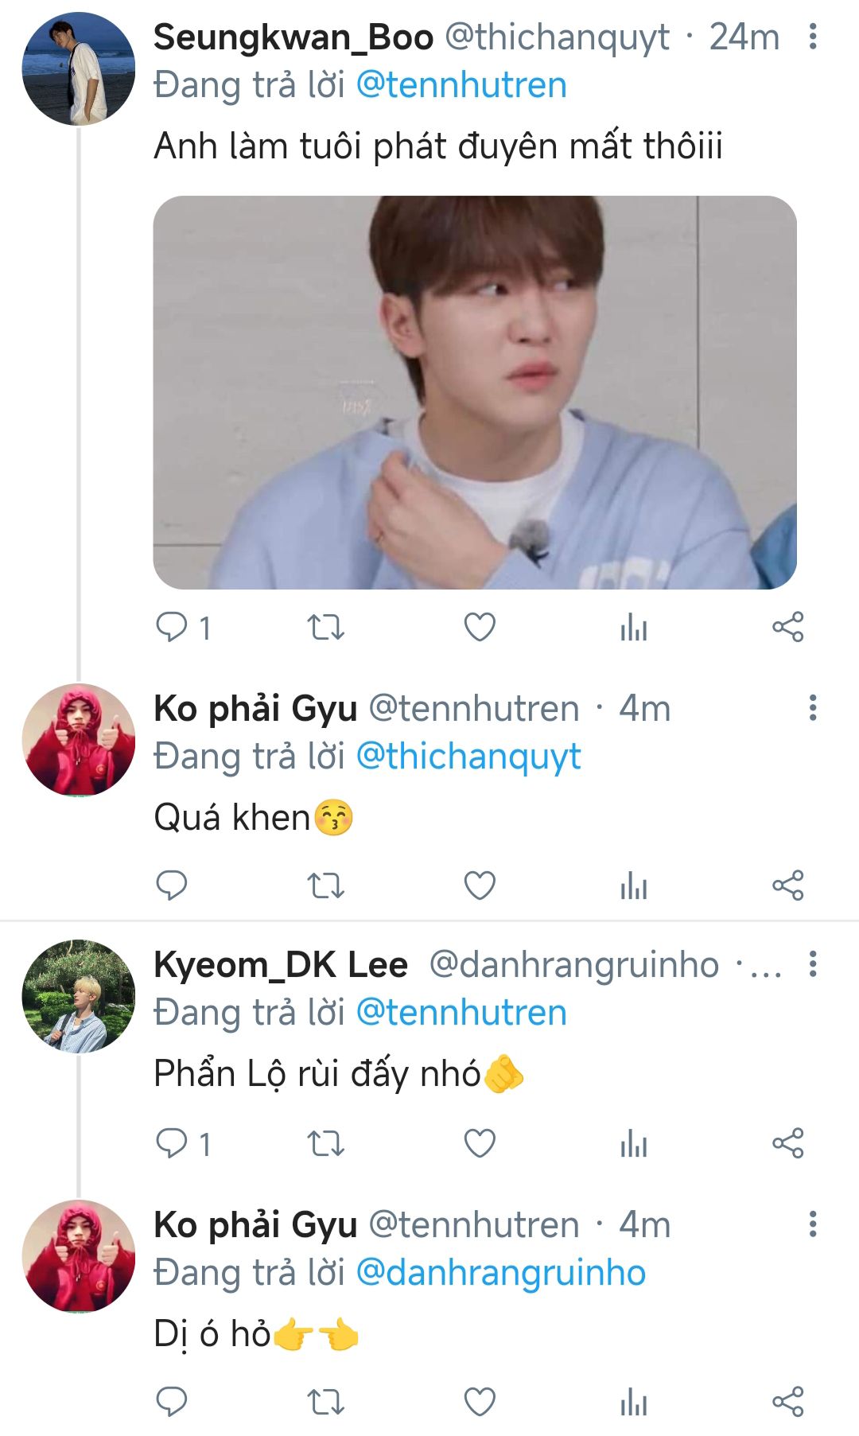Like Kyeom_DK Lee's tweet

tap(480, 1143)
